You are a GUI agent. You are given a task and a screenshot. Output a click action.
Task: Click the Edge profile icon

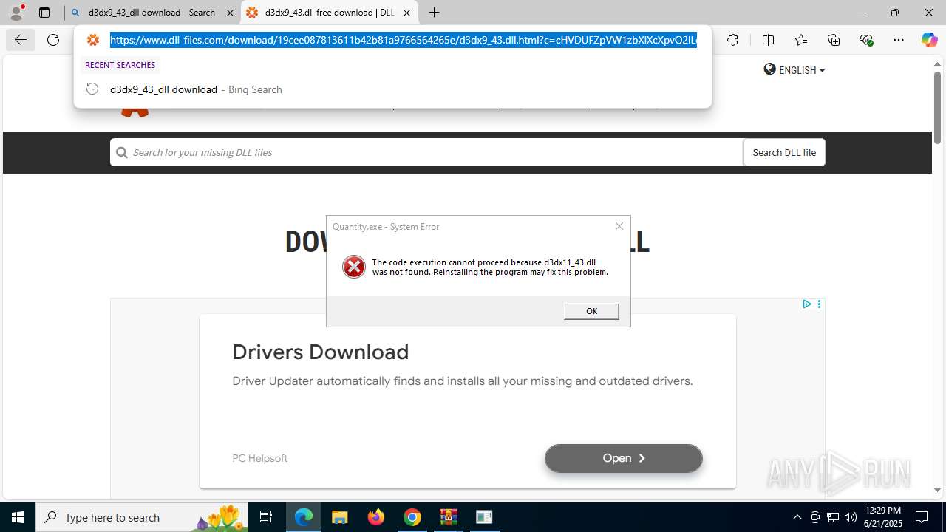pos(16,13)
